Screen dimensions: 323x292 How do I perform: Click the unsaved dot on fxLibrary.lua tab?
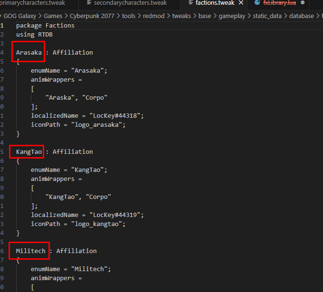(x=303, y=3)
